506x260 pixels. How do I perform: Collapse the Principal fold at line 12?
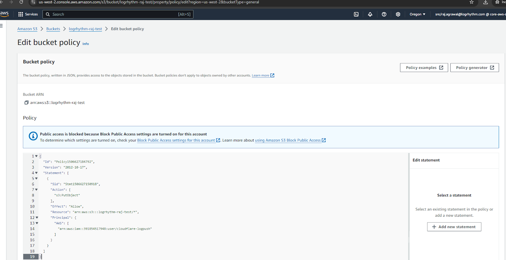tap(37, 218)
